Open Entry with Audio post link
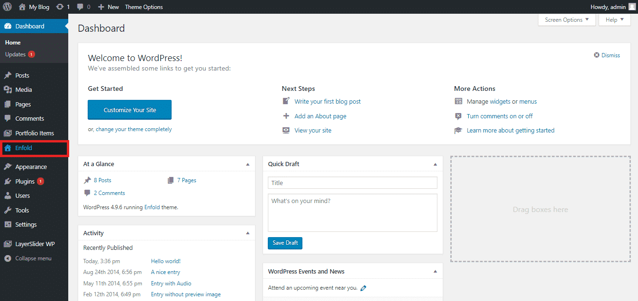638x301 pixels. point(171,283)
